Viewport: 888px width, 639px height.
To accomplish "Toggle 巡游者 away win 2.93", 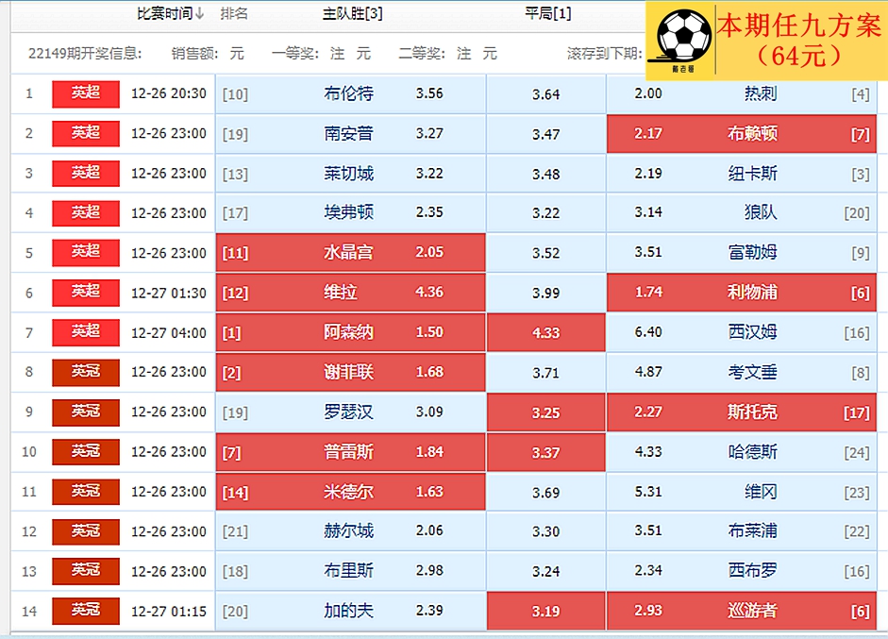I will click(742, 611).
